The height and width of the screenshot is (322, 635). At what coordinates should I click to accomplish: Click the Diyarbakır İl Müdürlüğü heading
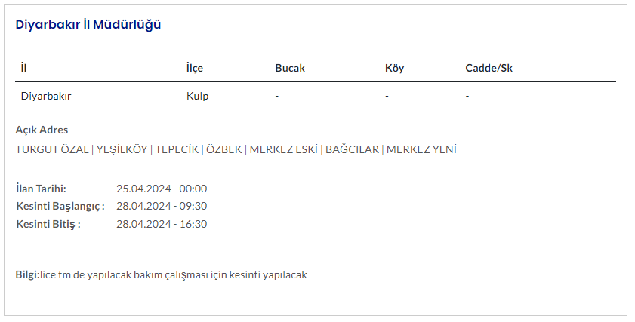(88, 24)
